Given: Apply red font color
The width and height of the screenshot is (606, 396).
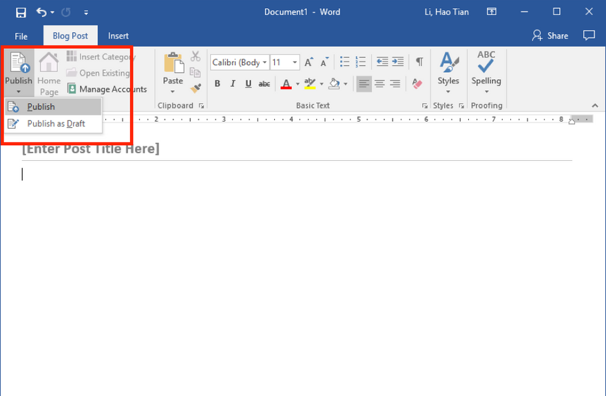Looking at the screenshot, I should point(286,84).
